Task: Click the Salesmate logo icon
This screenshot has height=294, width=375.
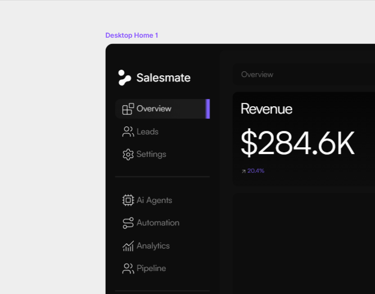Action: tap(125, 78)
